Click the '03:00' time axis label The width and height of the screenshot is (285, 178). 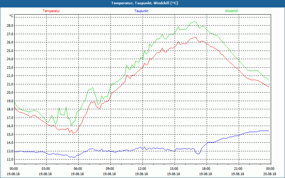pyautogui.click(x=45, y=169)
